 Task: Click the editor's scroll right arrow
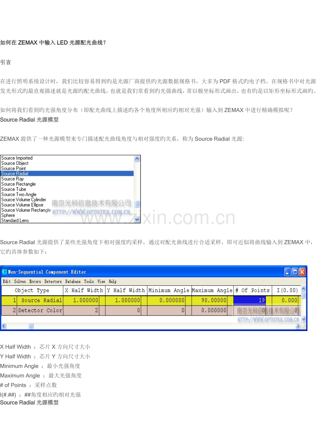pyautogui.click(x=298, y=326)
